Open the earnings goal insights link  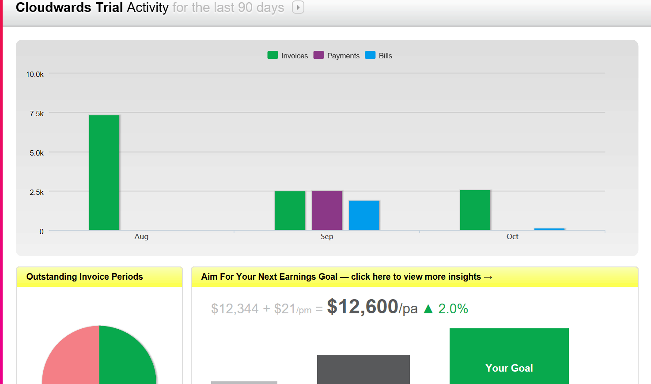pyautogui.click(x=347, y=277)
